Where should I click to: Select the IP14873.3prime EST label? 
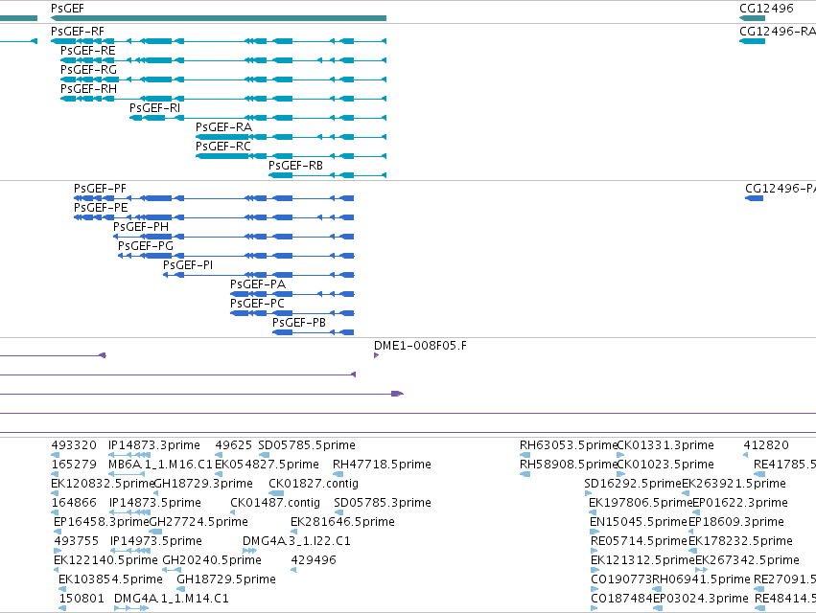[154, 445]
